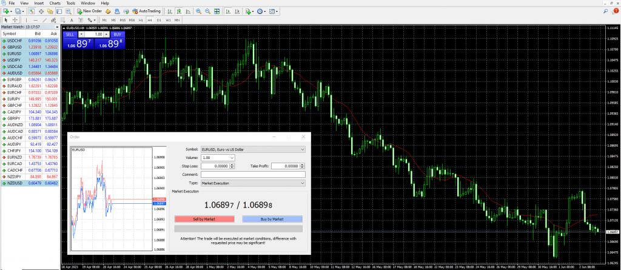The height and width of the screenshot is (270, 621).
Task: Switch chart to candlestick display
Action: (x=180, y=11)
